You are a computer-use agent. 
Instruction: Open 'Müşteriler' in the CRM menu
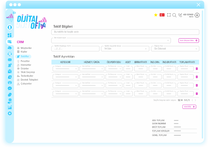[x=26, y=48]
